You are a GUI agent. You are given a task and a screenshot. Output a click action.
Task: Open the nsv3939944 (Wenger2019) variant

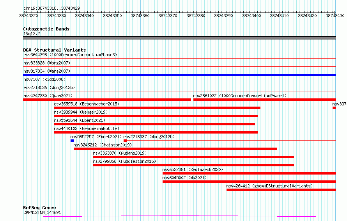point(81,112)
